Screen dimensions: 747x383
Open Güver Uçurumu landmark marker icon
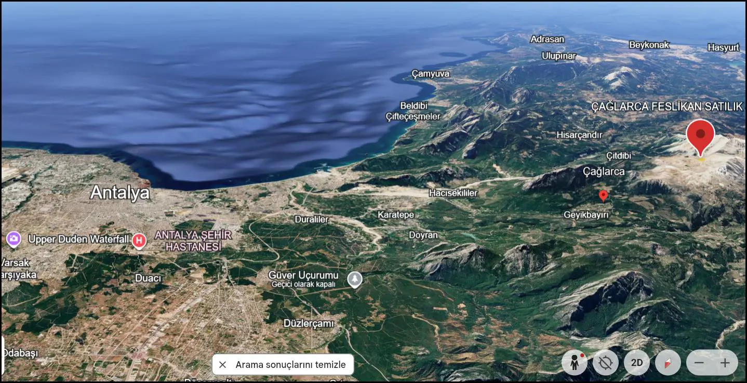click(355, 280)
